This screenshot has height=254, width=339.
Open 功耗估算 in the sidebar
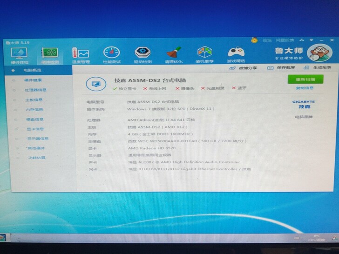(x=36, y=158)
